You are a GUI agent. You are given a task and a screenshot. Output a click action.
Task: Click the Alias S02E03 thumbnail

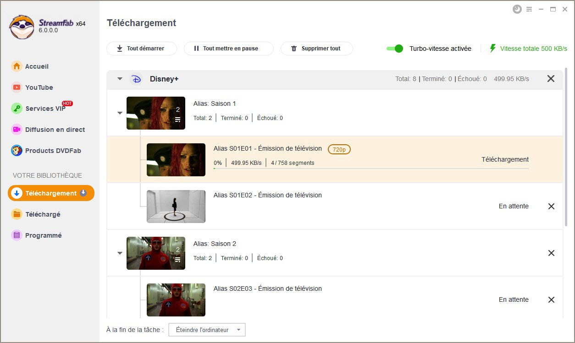tap(176, 300)
